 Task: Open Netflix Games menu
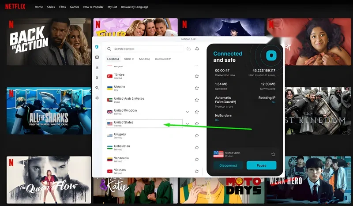tap(75, 7)
